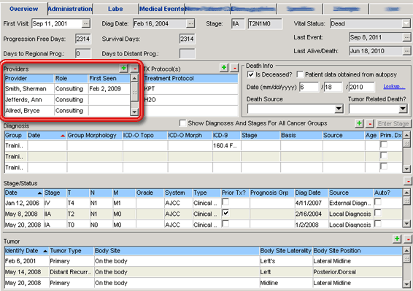Click the ICD-9 column header
Viewport: 413px width, 291px height.
226,136
